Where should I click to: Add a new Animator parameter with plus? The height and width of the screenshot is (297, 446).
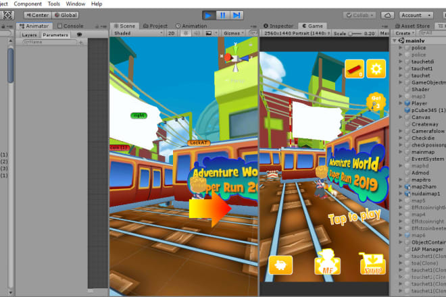[81, 43]
